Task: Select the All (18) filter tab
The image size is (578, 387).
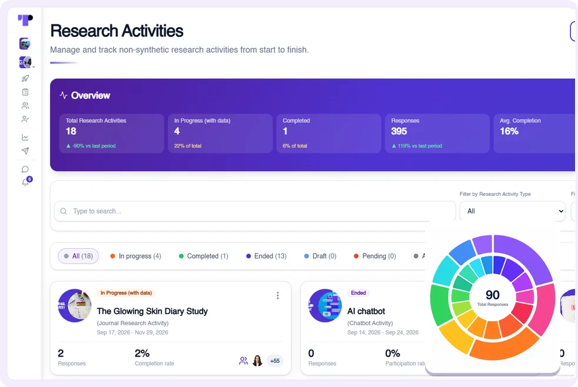Action: coord(78,256)
